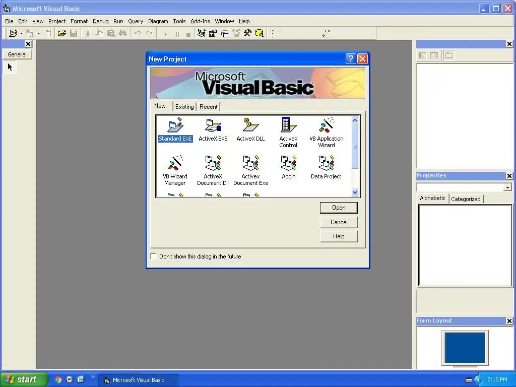
Task: Open the Query menu
Action: tap(136, 21)
